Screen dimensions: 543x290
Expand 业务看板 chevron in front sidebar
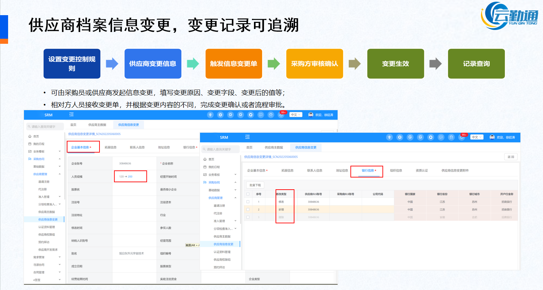point(235,174)
